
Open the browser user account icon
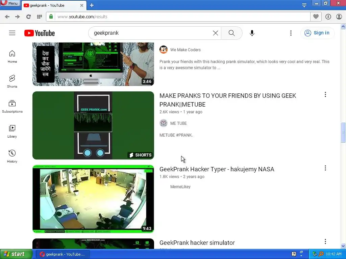point(339,17)
